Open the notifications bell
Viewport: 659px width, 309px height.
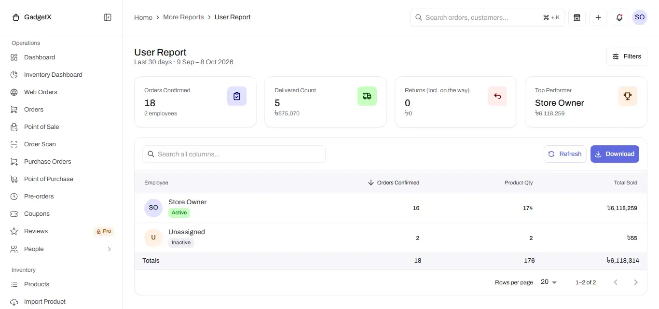pyautogui.click(x=619, y=17)
